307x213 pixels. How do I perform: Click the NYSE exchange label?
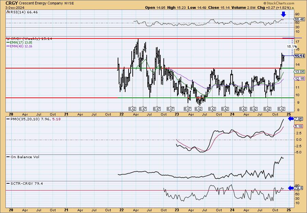[69, 3]
